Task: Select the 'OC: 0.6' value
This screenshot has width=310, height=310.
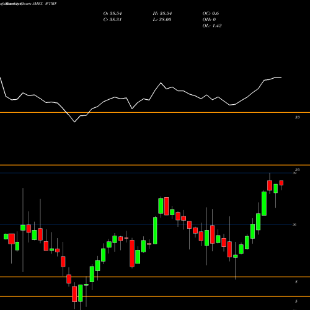Action: (x=211, y=14)
